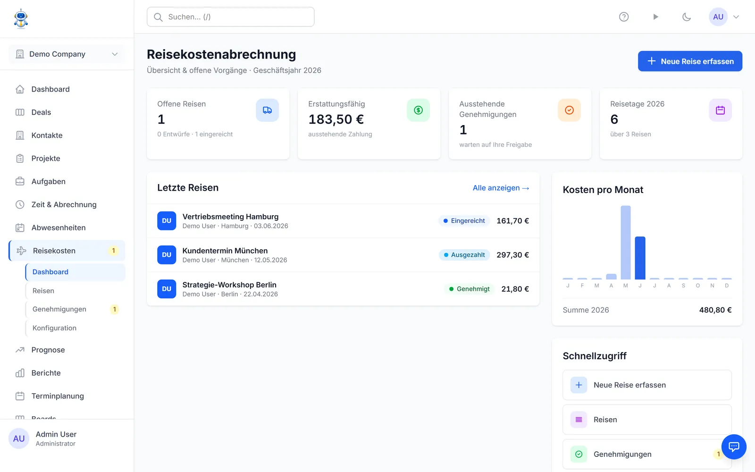The image size is (755, 472).
Task: Click the Dashboard home icon in sidebar
Action: click(x=20, y=89)
